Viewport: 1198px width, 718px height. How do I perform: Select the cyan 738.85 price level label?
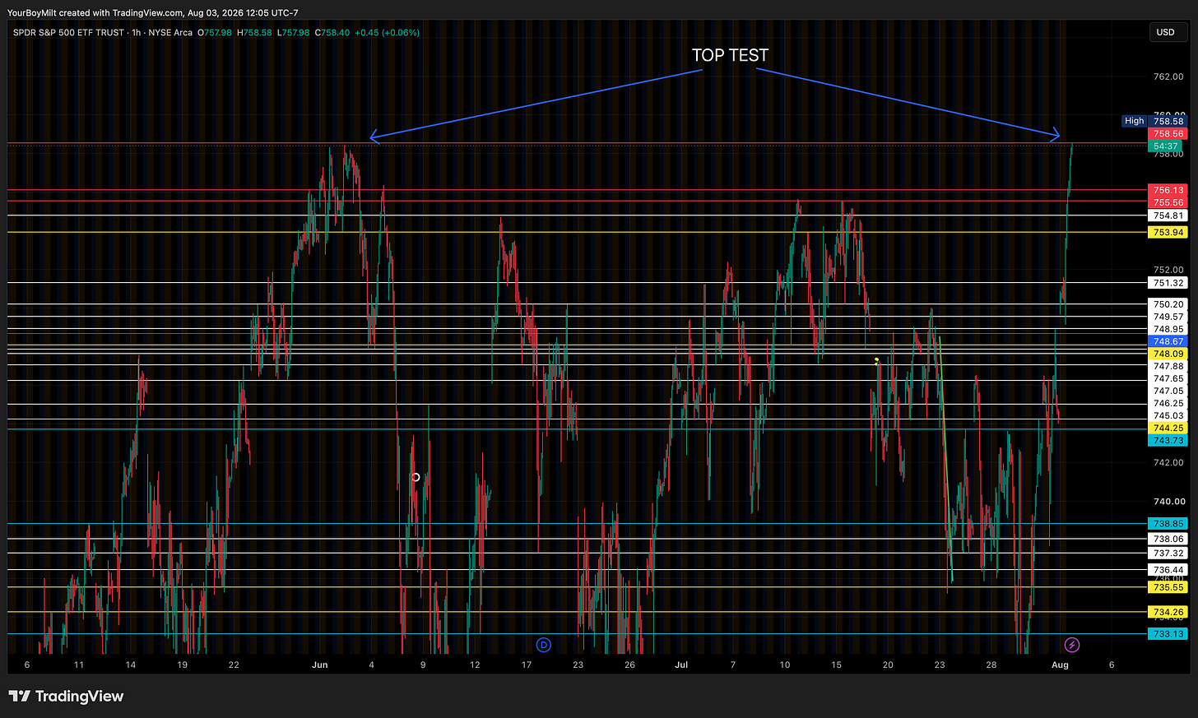click(x=1168, y=523)
